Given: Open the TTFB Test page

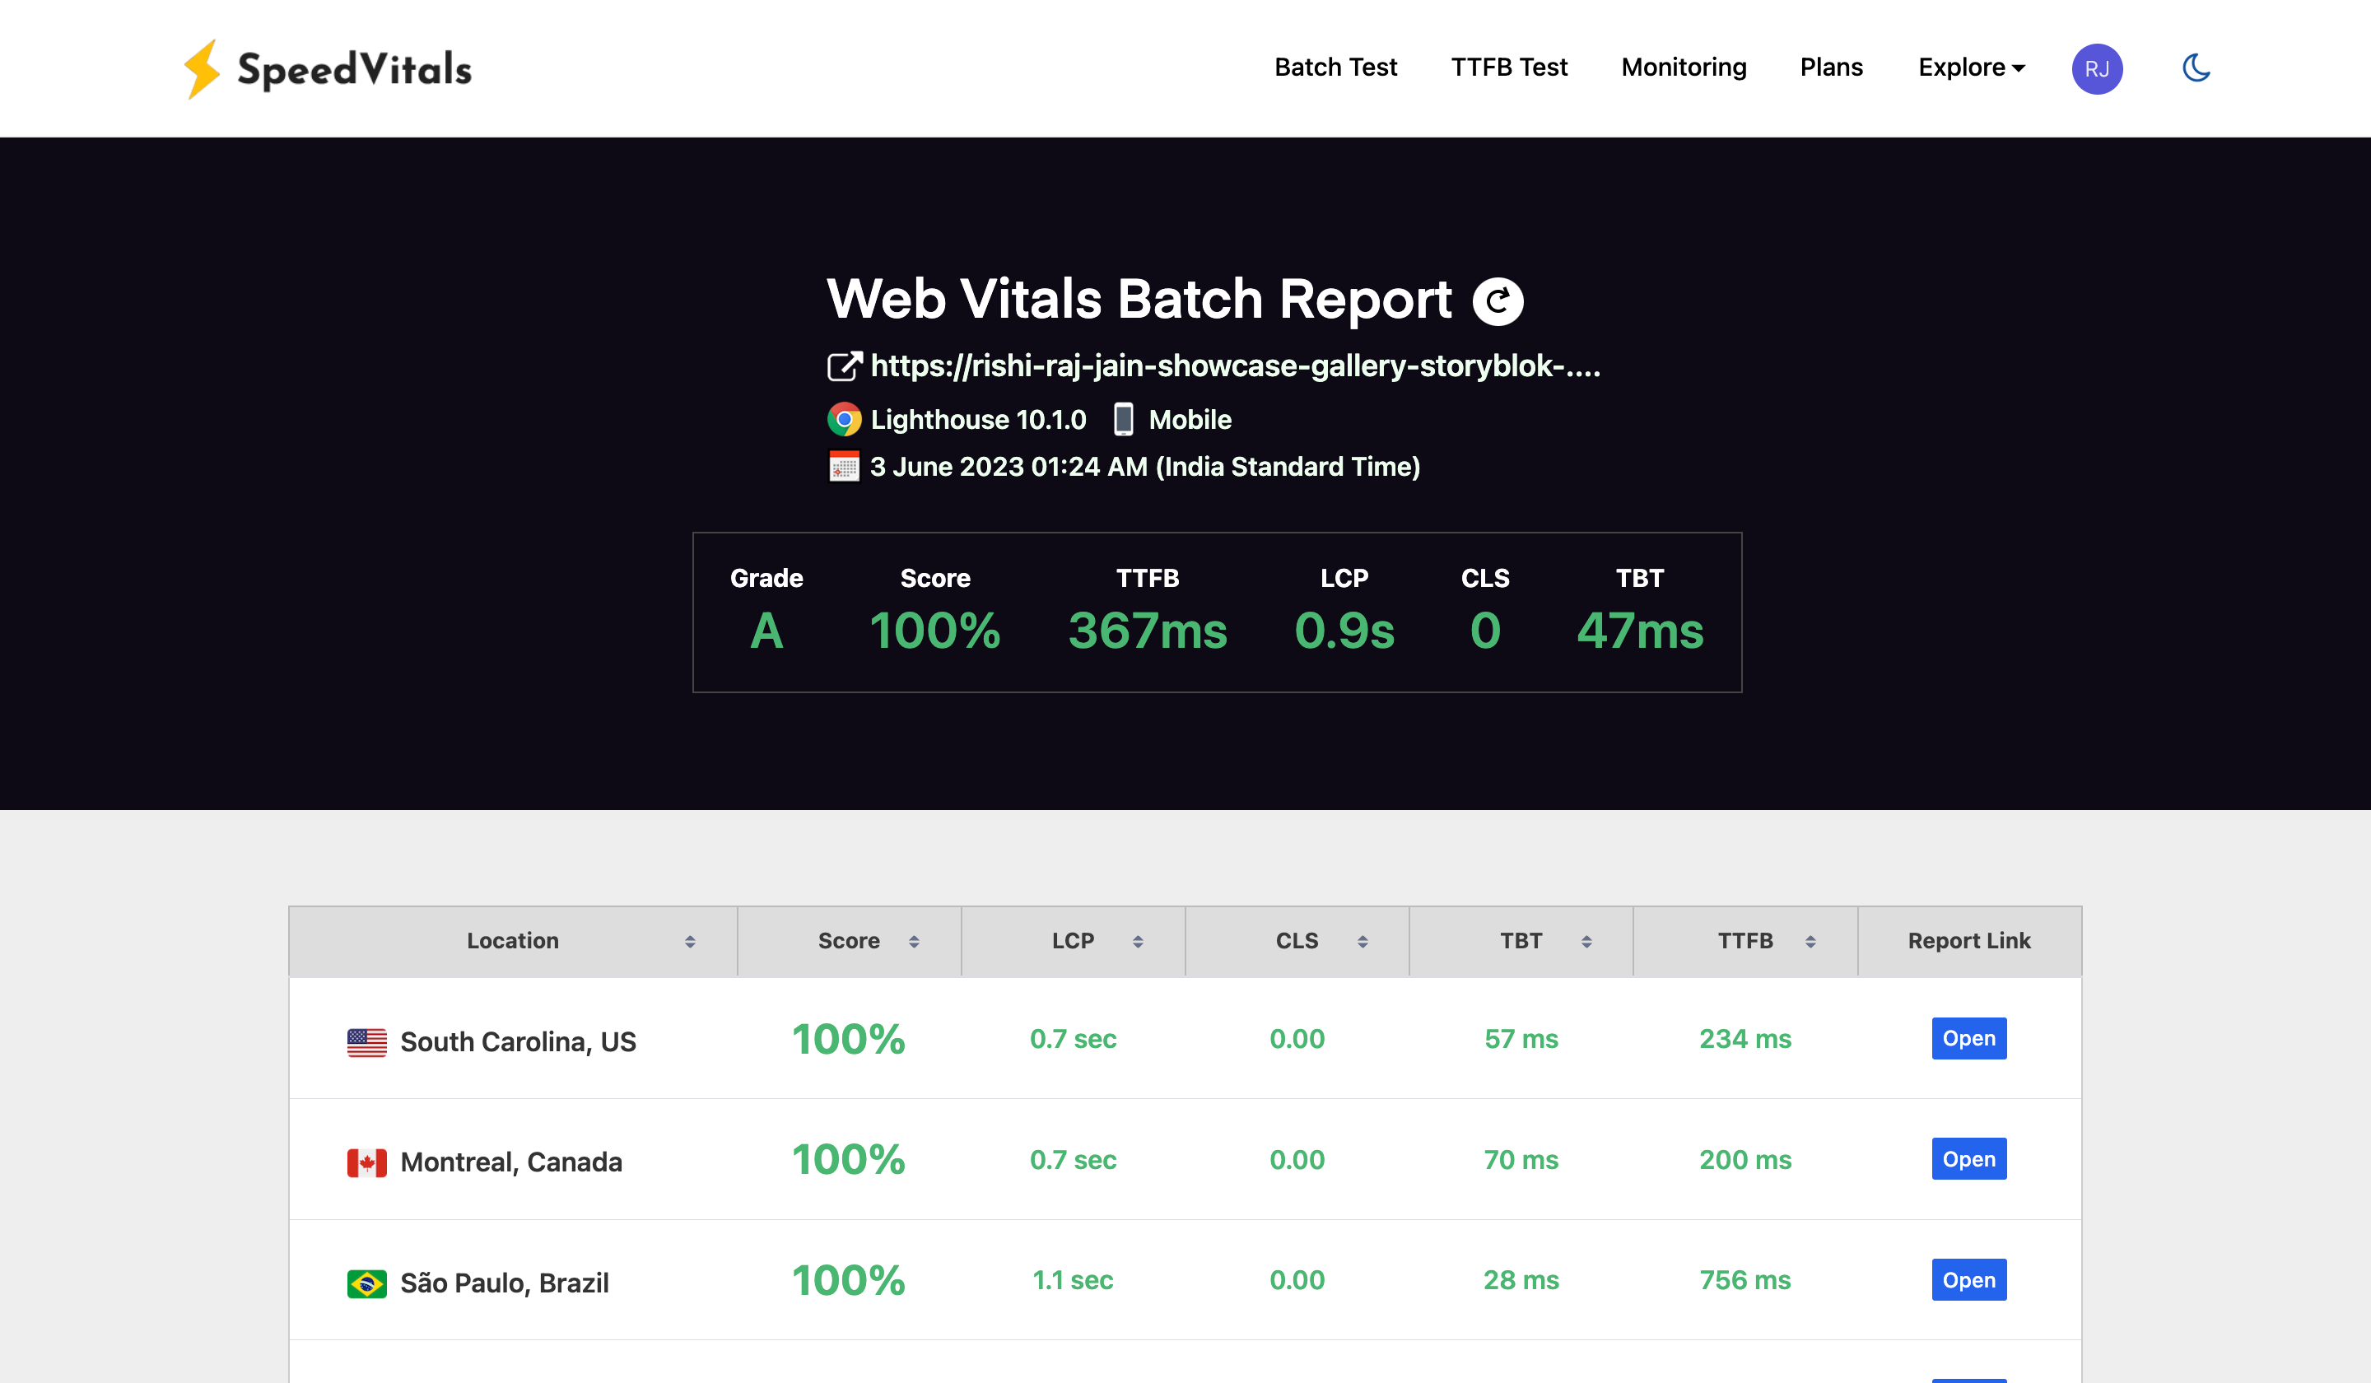Looking at the screenshot, I should [x=1509, y=68].
